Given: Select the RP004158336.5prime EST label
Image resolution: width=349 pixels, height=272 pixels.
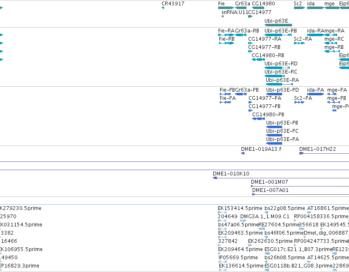Looking at the screenshot, I should click(321, 217).
